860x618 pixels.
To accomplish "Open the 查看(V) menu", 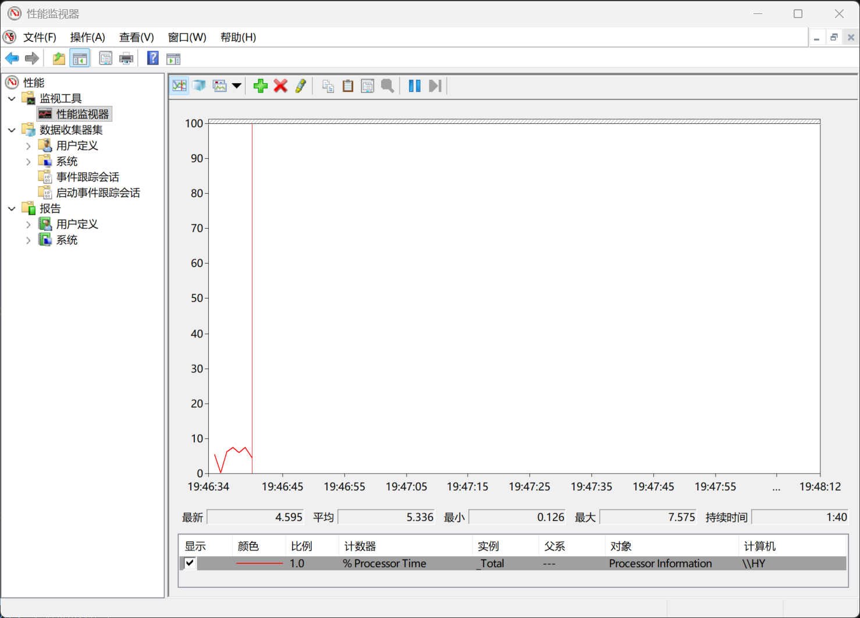I will click(x=136, y=37).
